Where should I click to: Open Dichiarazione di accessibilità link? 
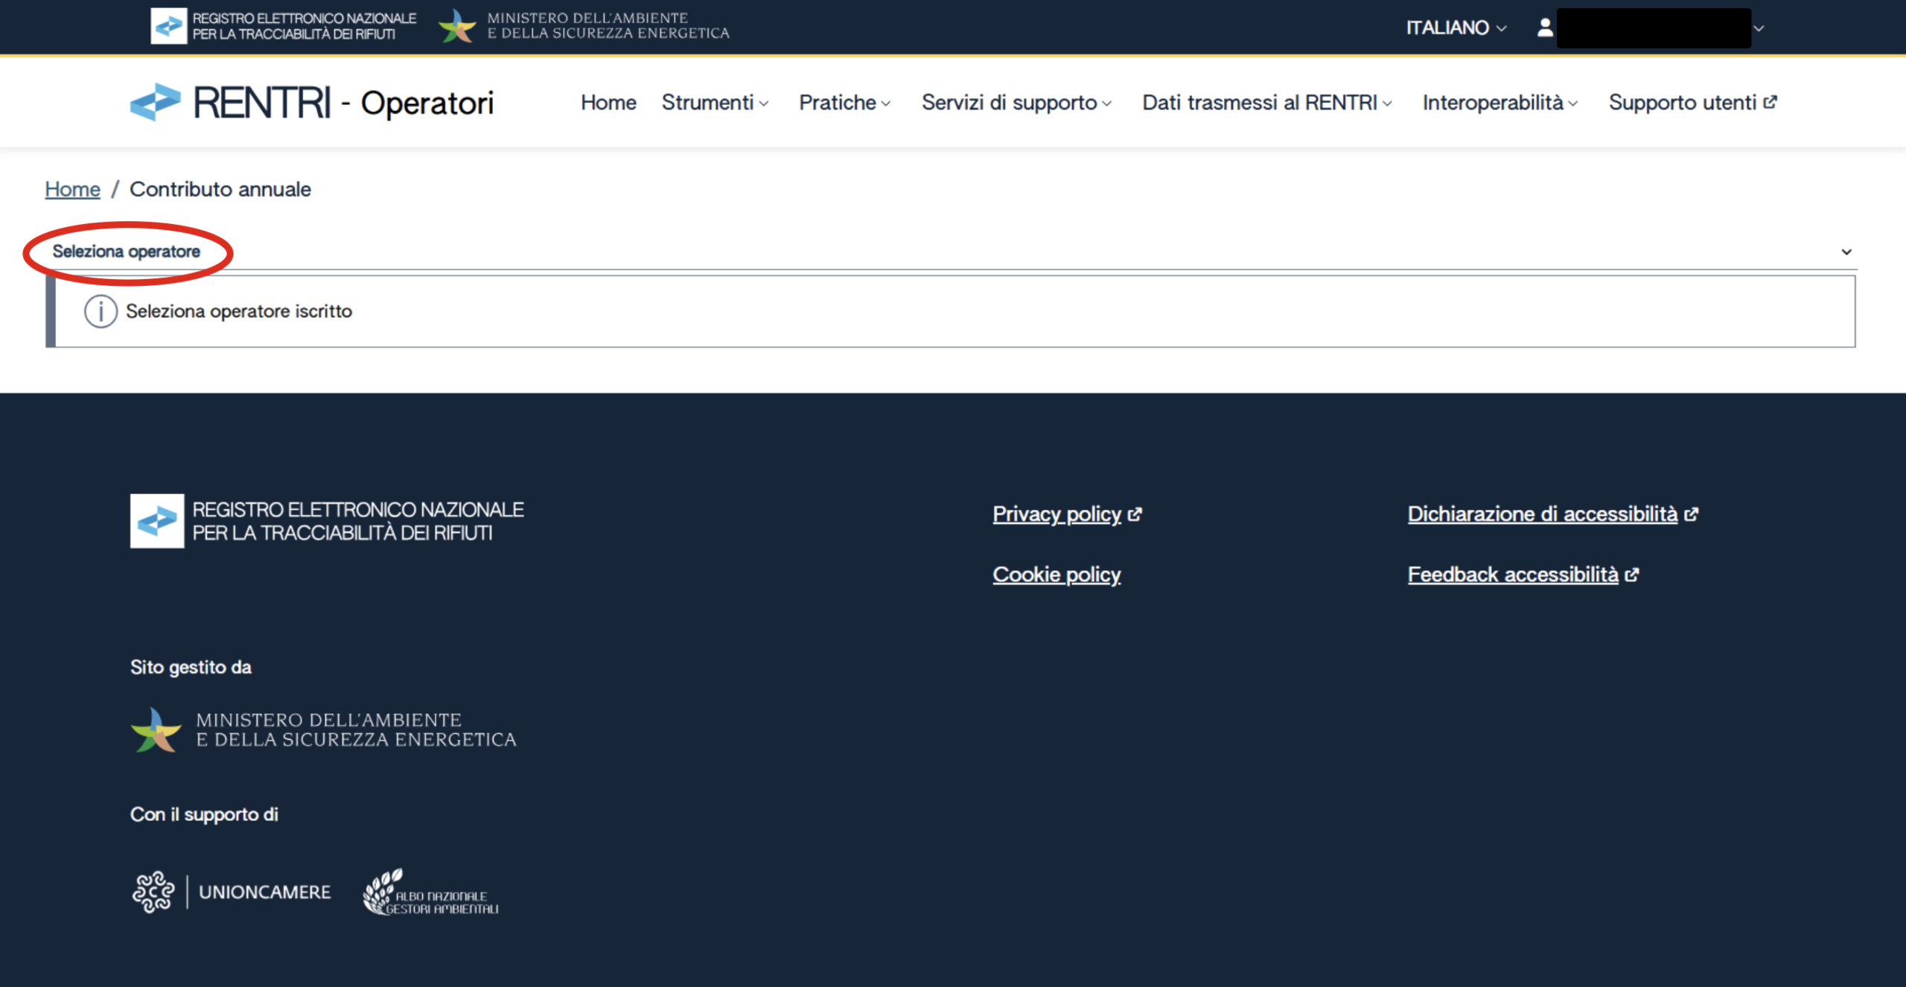(1542, 514)
